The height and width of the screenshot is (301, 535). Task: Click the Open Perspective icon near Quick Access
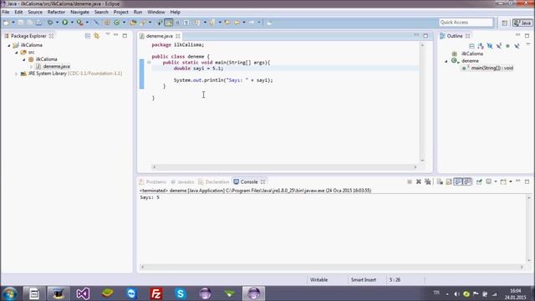pos(505,23)
